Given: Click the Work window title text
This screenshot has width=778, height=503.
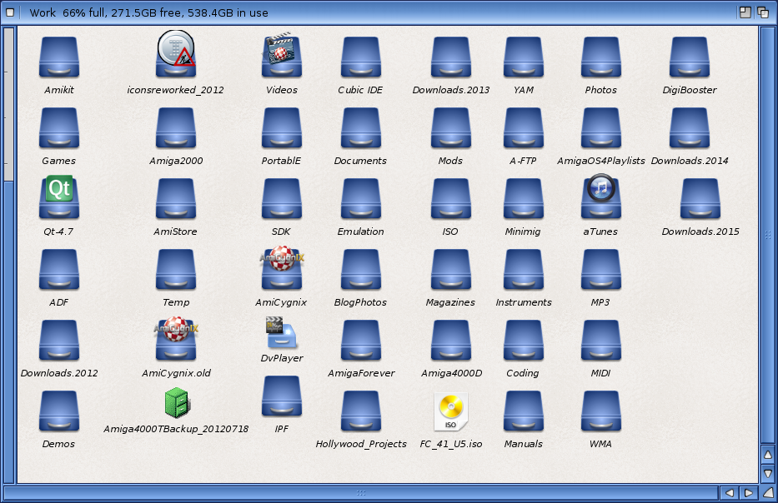Looking at the screenshot, I should [149, 12].
